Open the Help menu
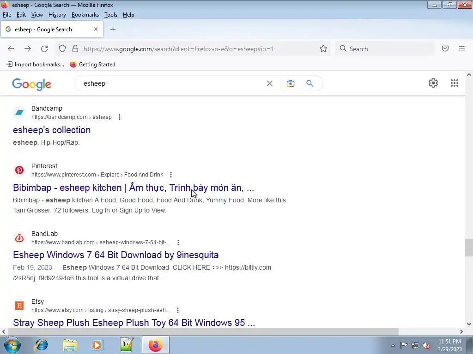This screenshot has width=473, height=354. (x=128, y=15)
